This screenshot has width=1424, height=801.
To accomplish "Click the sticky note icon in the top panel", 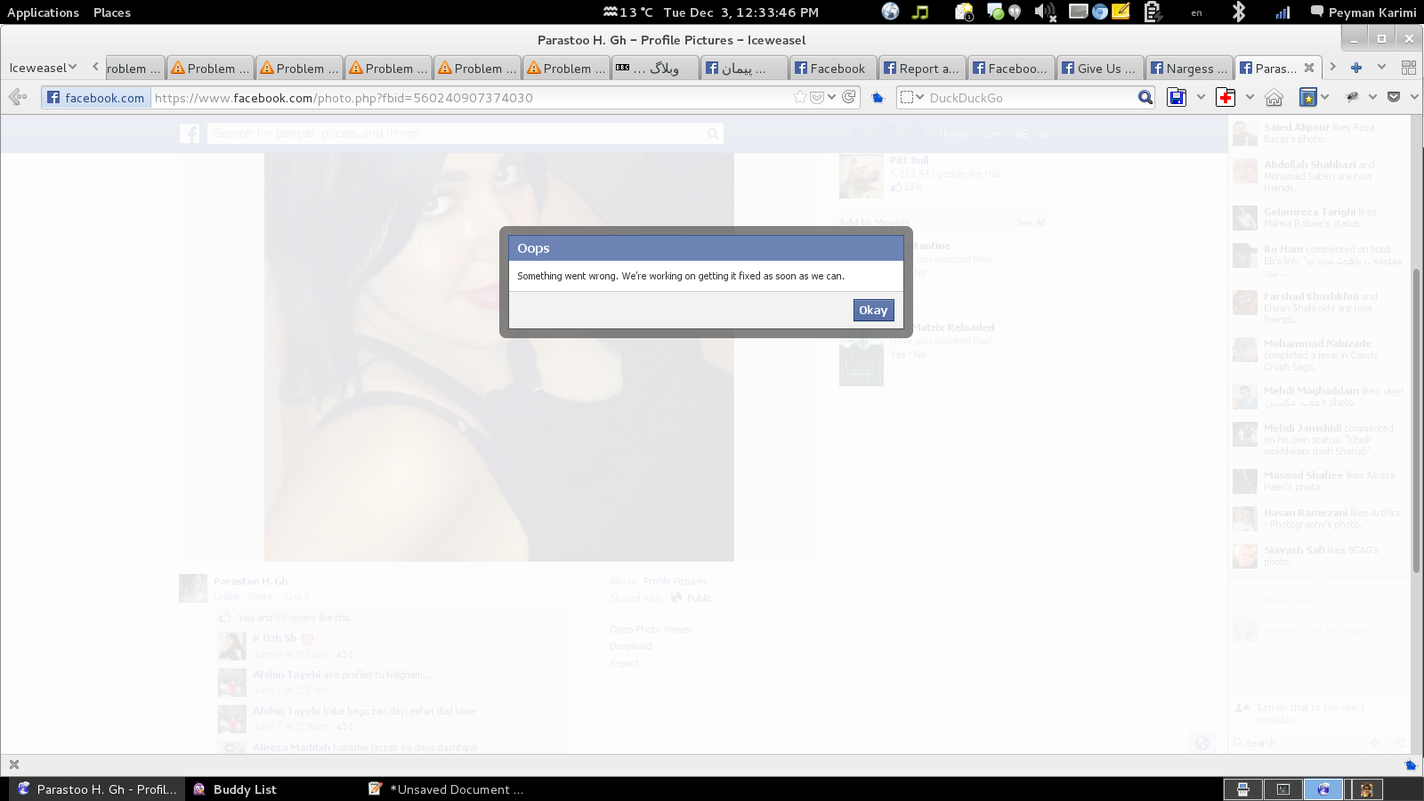I will pos(1121,12).
